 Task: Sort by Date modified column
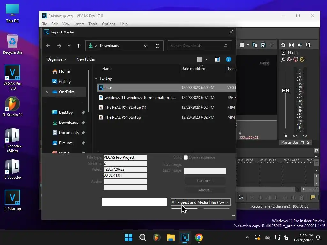(x=193, y=69)
